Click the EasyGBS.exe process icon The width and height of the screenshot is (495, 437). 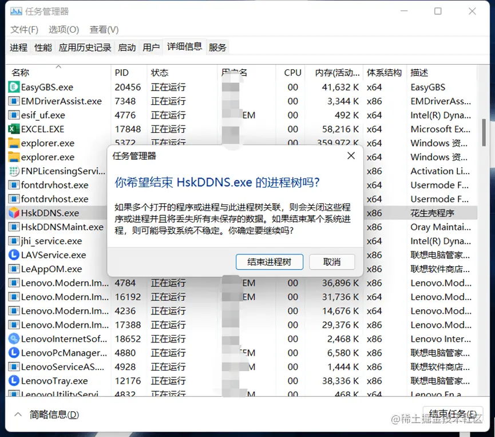pyautogui.click(x=14, y=87)
